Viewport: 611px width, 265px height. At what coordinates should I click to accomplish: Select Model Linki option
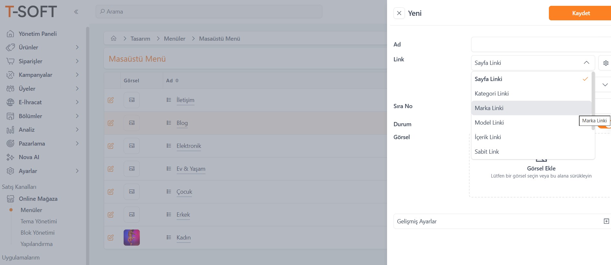[489, 123]
